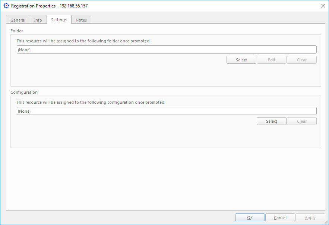Click the Configuration group heading
Image resolution: width=329 pixels, height=225 pixels.
point(24,92)
